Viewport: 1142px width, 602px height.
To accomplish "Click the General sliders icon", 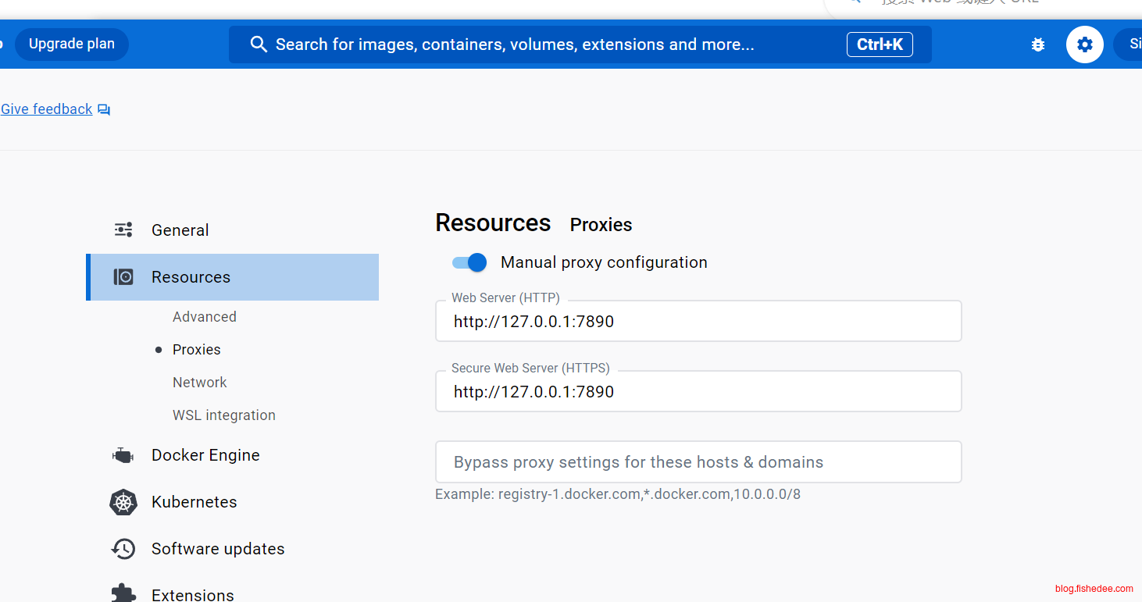I will point(123,230).
